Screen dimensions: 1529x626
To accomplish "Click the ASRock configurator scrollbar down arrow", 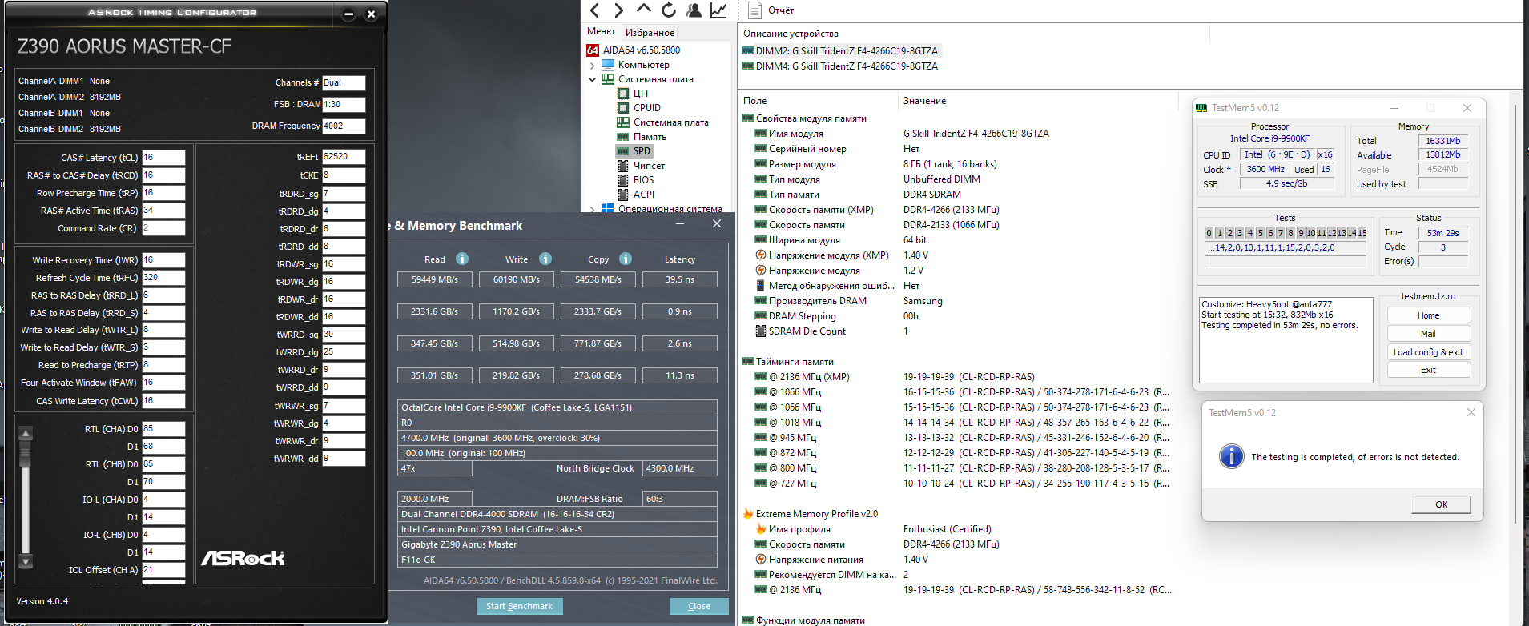I will [x=26, y=561].
